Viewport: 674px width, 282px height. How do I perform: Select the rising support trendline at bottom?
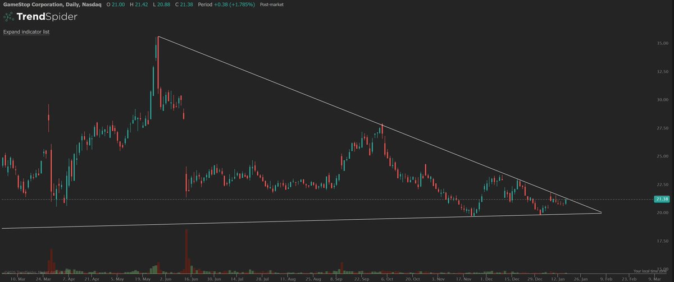point(301,220)
